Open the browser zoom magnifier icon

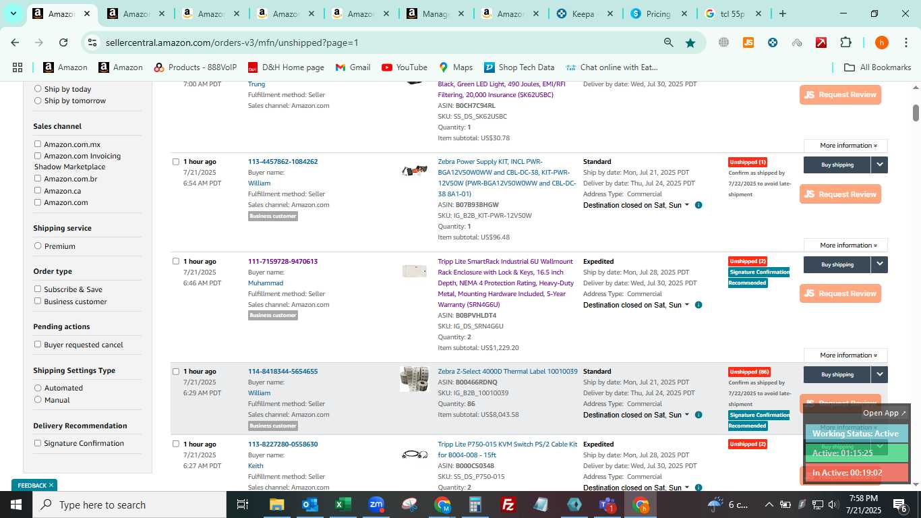click(668, 42)
